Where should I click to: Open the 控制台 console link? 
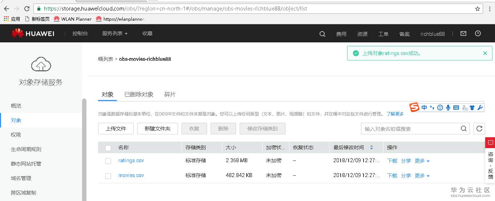[x=80, y=33]
